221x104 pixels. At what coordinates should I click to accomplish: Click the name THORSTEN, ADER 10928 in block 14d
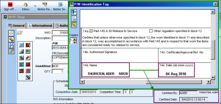(x=108, y=74)
